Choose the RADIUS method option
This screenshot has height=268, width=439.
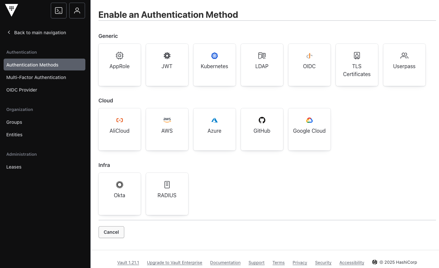pyautogui.click(x=167, y=194)
